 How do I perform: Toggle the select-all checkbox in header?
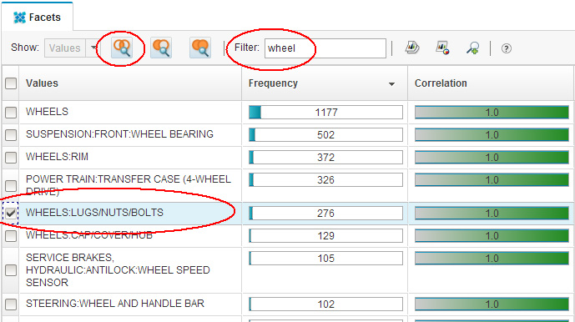click(11, 83)
